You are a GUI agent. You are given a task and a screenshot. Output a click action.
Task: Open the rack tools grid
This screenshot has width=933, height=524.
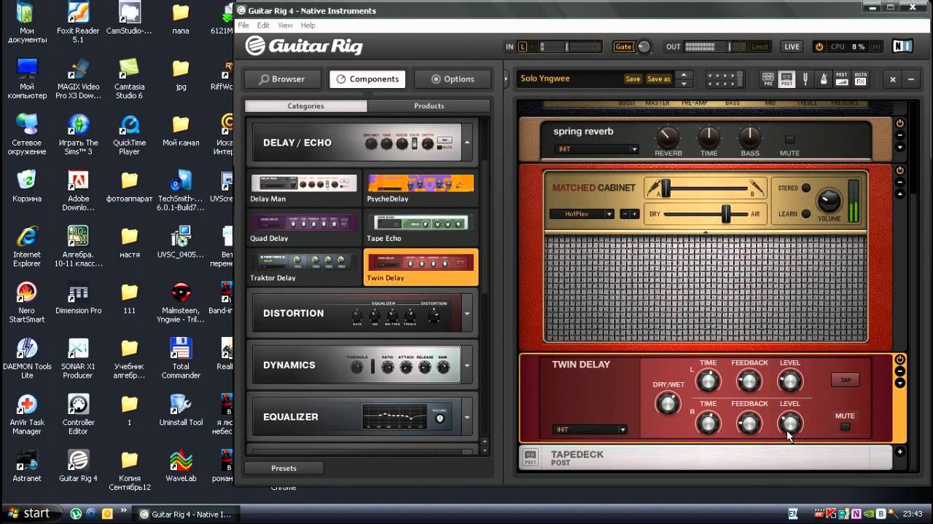[725, 79]
